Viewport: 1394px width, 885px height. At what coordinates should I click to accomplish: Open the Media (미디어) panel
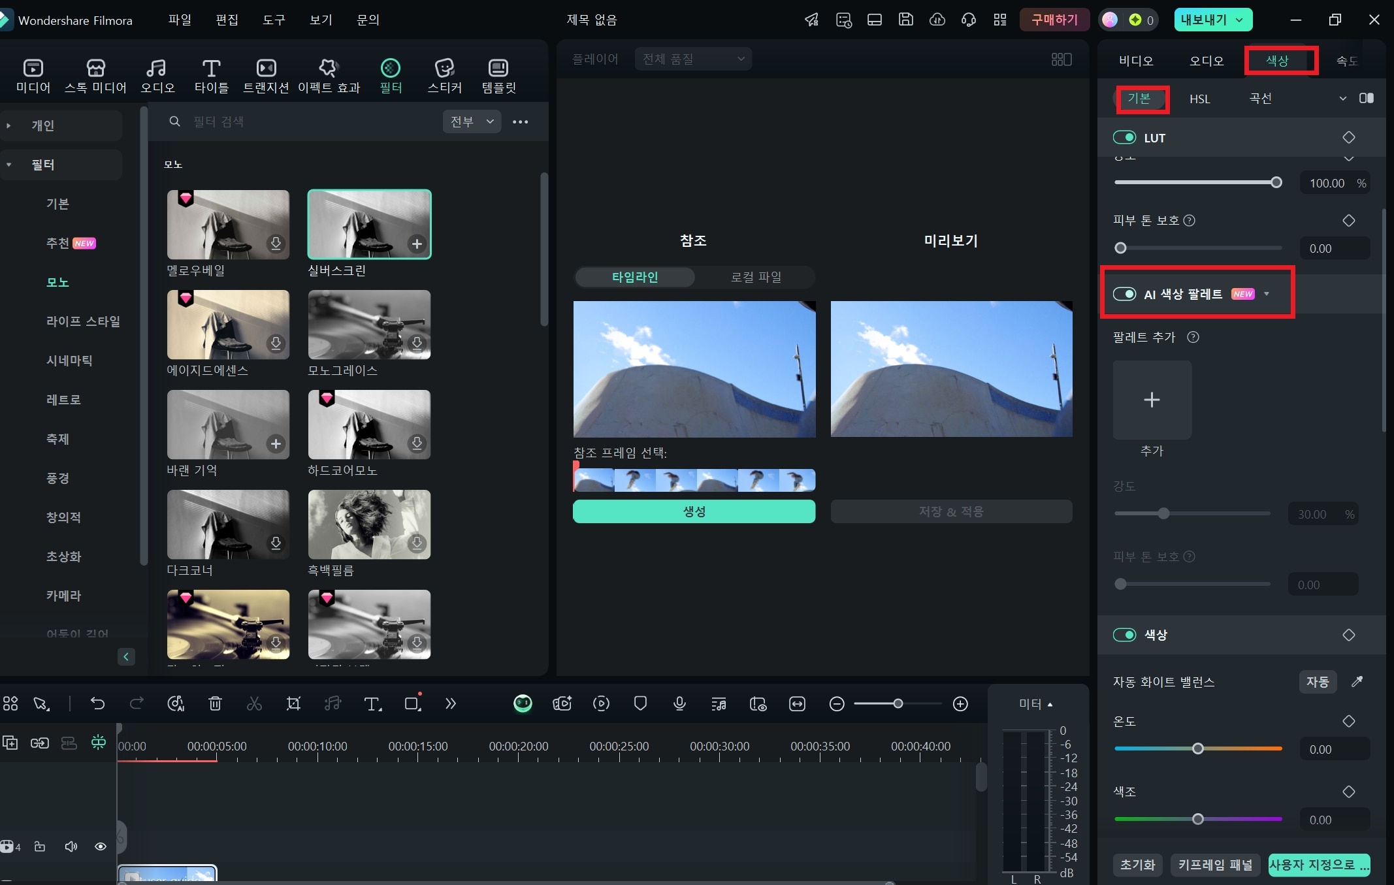(33, 76)
